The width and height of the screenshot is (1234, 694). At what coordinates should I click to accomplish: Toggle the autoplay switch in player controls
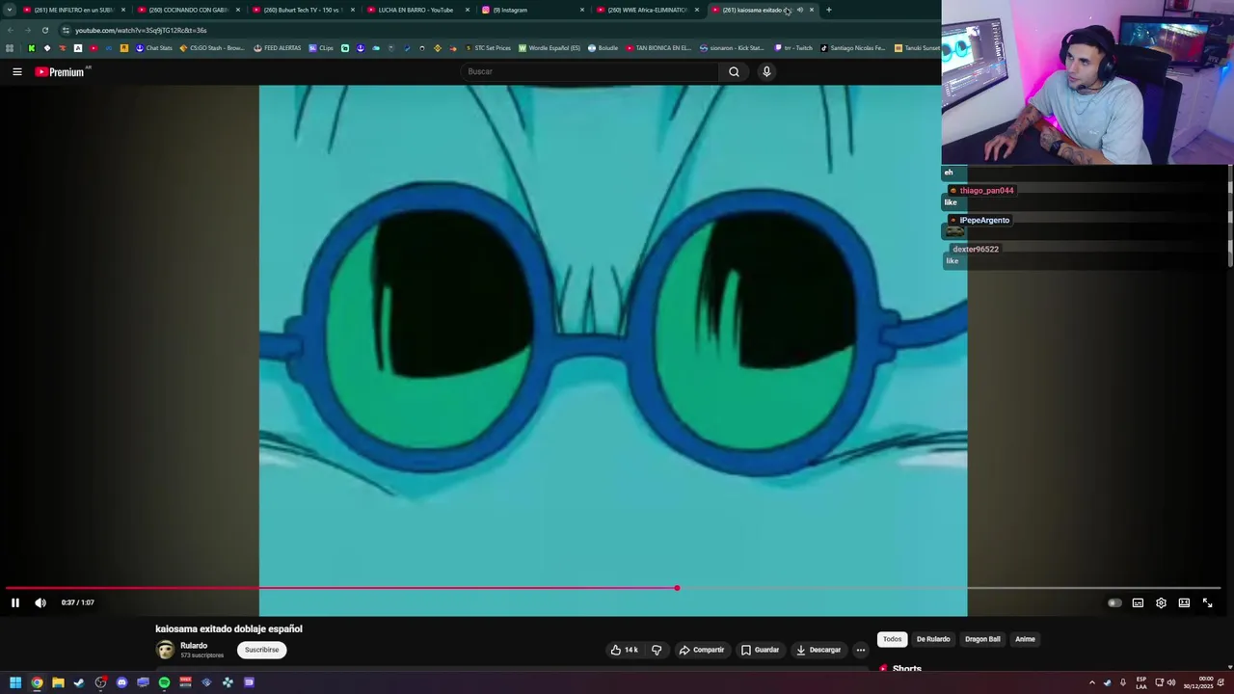tap(1114, 602)
